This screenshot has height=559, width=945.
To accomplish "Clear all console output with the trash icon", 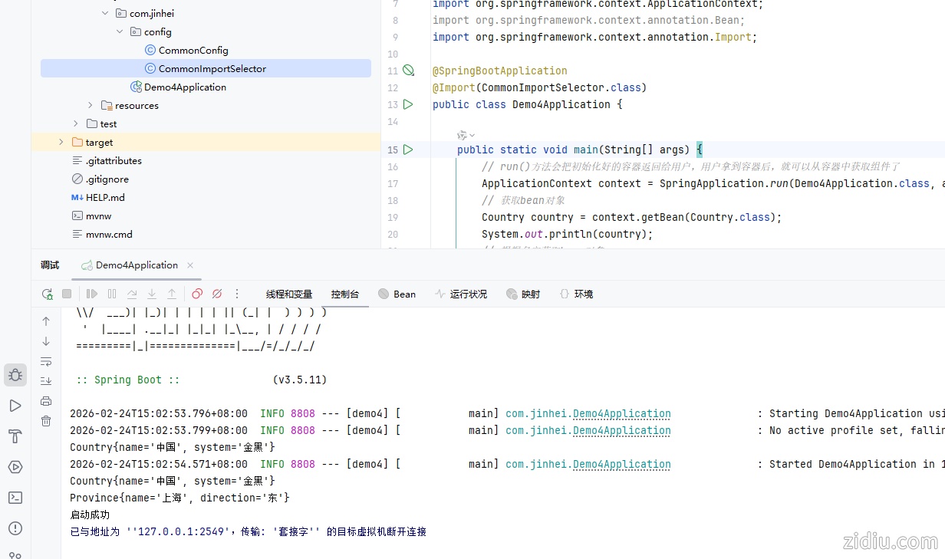I will [x=46, y=421].
